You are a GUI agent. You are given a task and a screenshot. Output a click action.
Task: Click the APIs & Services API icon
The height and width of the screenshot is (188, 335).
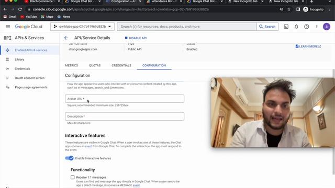pyautogui.click(x=7, y=38)
